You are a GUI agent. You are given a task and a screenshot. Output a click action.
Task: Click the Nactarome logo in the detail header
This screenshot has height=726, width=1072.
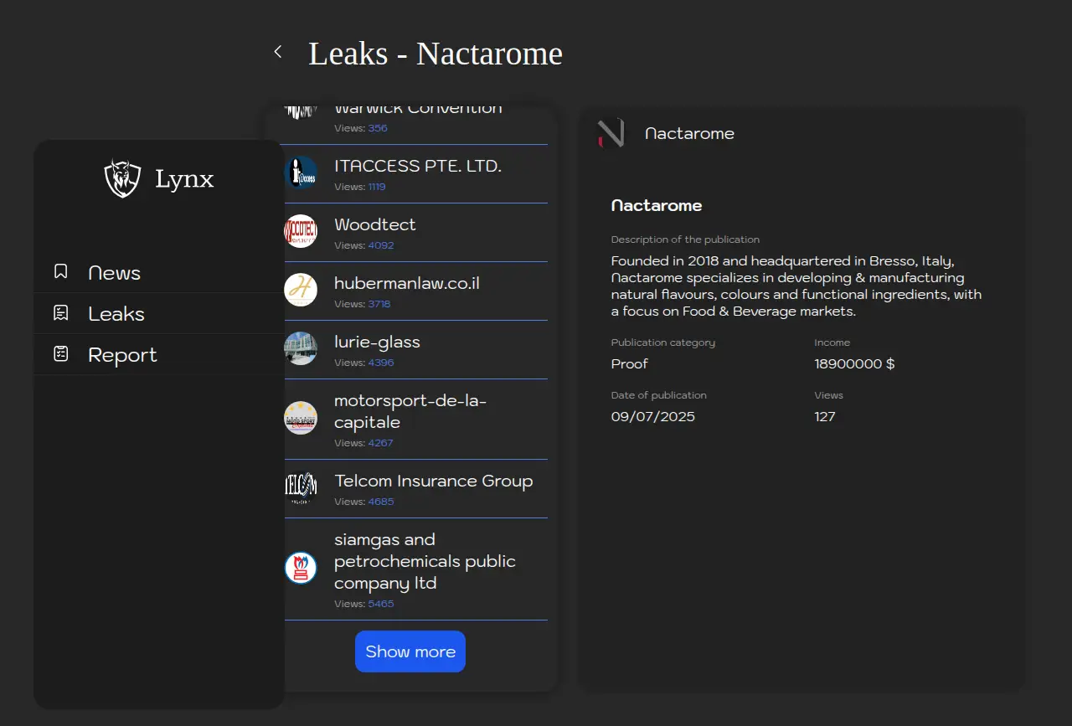click(x=611, y=133)
